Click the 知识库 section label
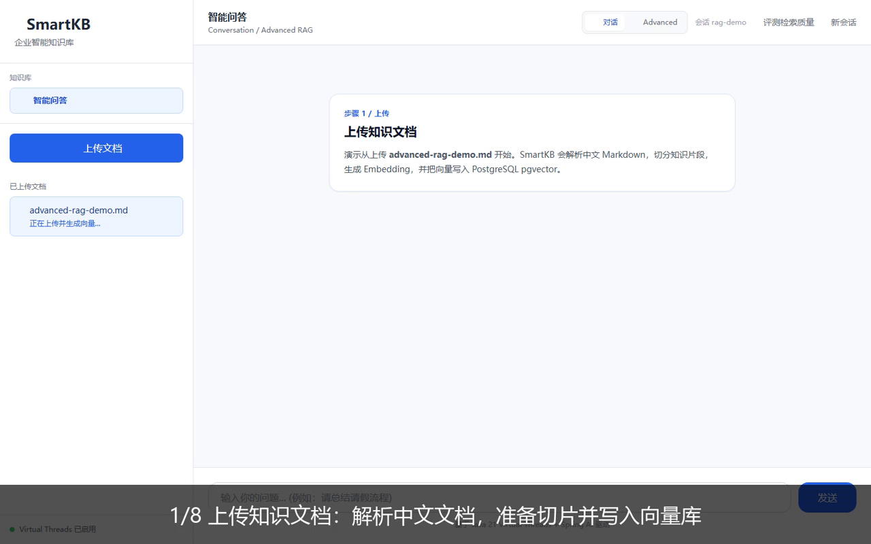871x544 pixels. [20, 78]
